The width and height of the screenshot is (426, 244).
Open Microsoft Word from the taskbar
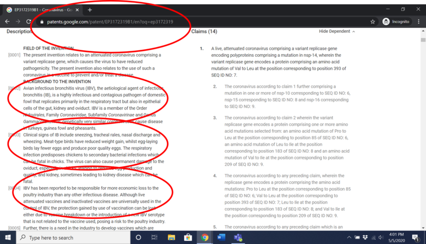[221, 237]
